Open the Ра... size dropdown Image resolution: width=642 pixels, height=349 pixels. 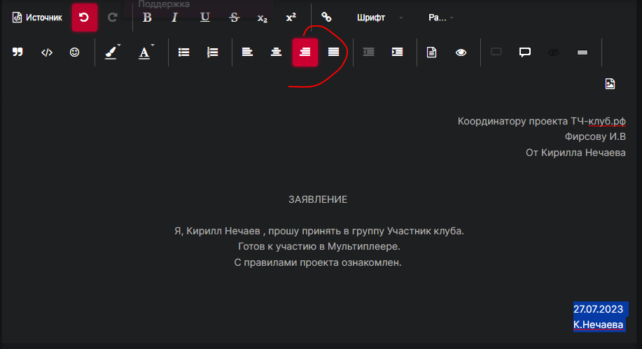pyautogui.click(x=440, y=17)
